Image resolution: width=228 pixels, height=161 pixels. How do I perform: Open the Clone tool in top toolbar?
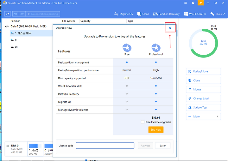(x=143, y=14)
